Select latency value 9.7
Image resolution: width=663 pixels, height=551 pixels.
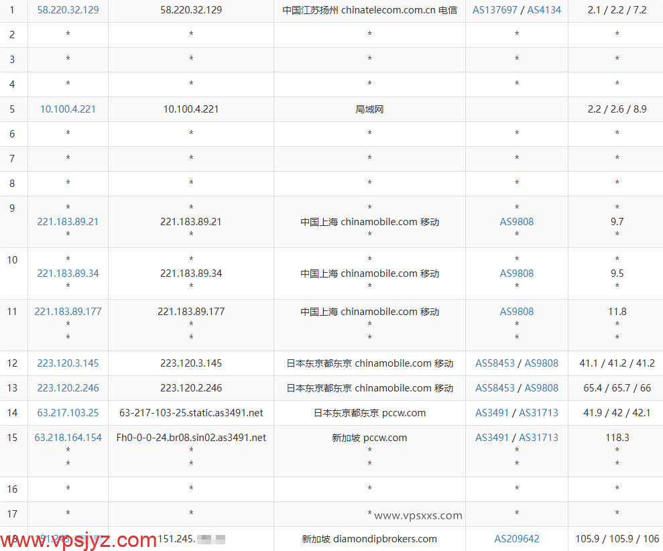pos(617,222)
